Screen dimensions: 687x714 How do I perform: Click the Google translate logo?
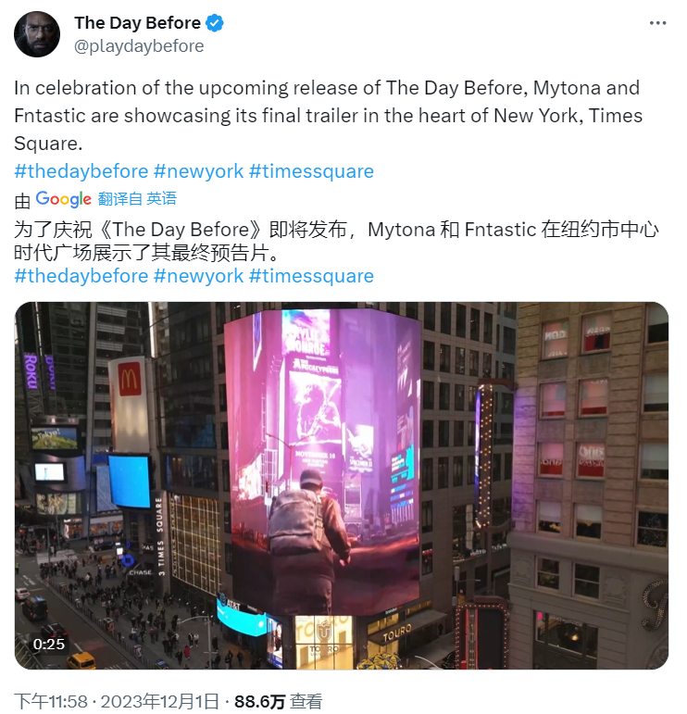tap(64, 199)
